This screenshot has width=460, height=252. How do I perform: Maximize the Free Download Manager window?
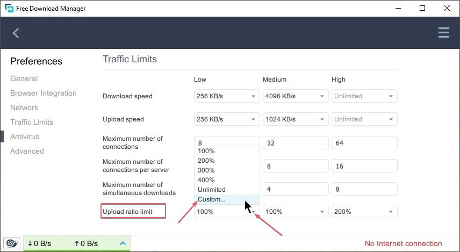422,8
